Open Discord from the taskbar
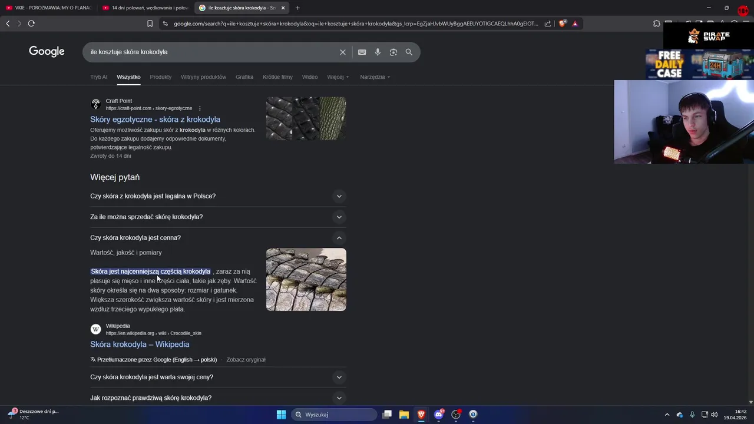Screen dimensions: 754x424 tap(438, 415)
